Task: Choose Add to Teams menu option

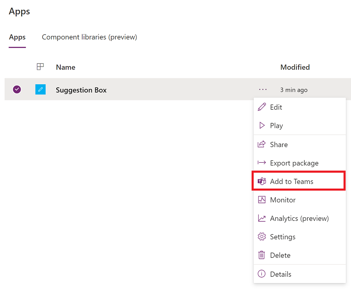Action: [292, 182]
